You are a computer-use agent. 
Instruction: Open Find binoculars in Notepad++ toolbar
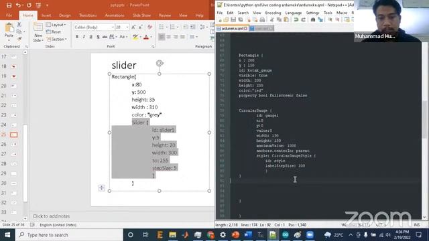click(313, 19)
